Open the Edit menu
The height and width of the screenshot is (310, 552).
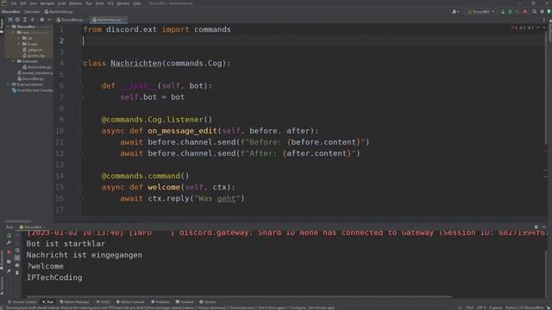coord(23,3)
